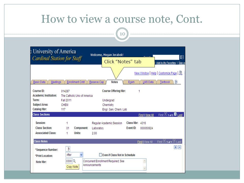
Task: Click the text Engr. Gen. Chem. Lab
Action: tap(115, 109)
